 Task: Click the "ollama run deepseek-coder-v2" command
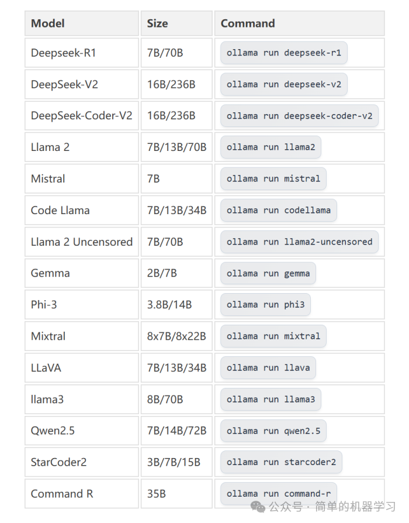tap(299, 116)
